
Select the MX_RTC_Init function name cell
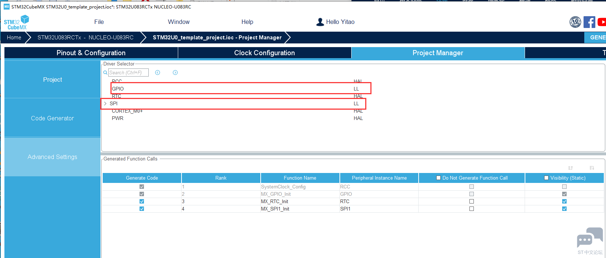point(300,201)
